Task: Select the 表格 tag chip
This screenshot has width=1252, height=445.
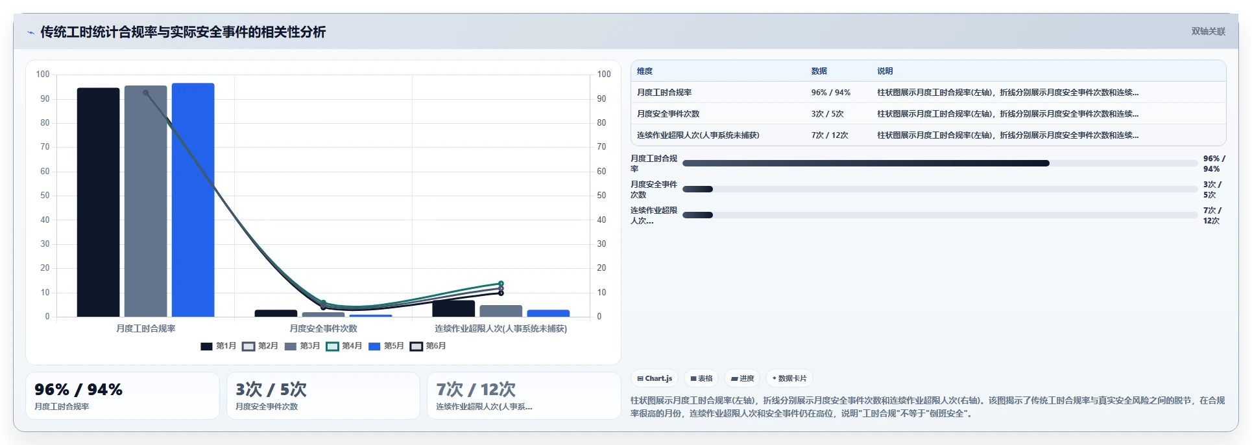Action: pyautogui.click(x=701, y=378)
